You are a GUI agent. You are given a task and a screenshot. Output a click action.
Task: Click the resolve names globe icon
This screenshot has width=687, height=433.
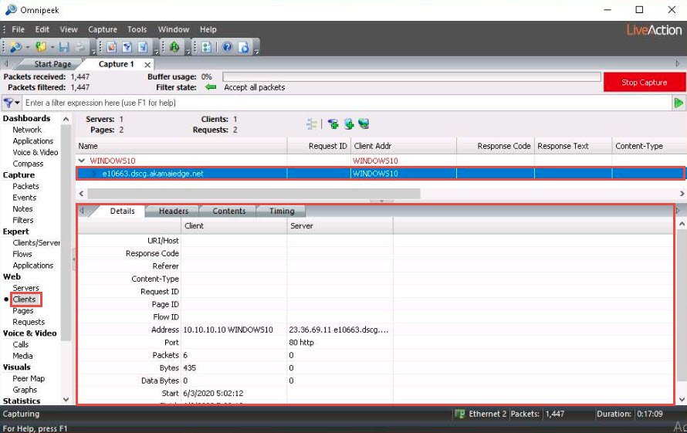pyautogui.click(x=364, y=124)
